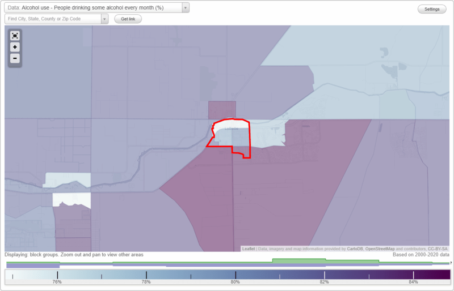Open the CC-BY-SA license link

[x=438, y=249]
